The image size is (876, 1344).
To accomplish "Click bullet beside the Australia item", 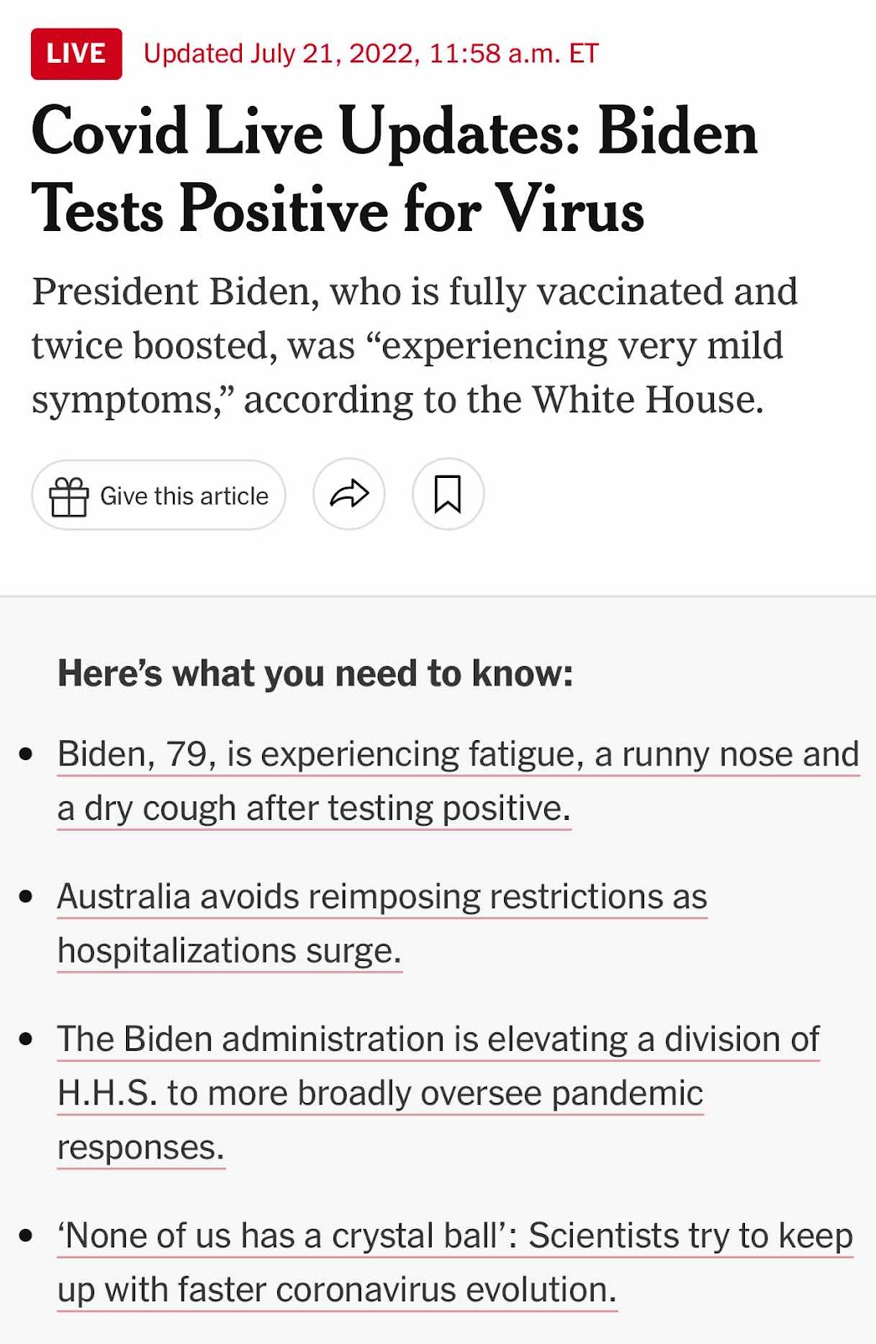I will [26, 897].
